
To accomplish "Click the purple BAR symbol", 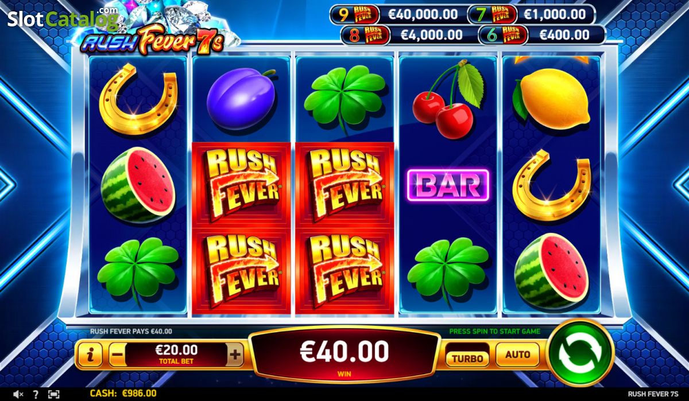I will (448, 185).
